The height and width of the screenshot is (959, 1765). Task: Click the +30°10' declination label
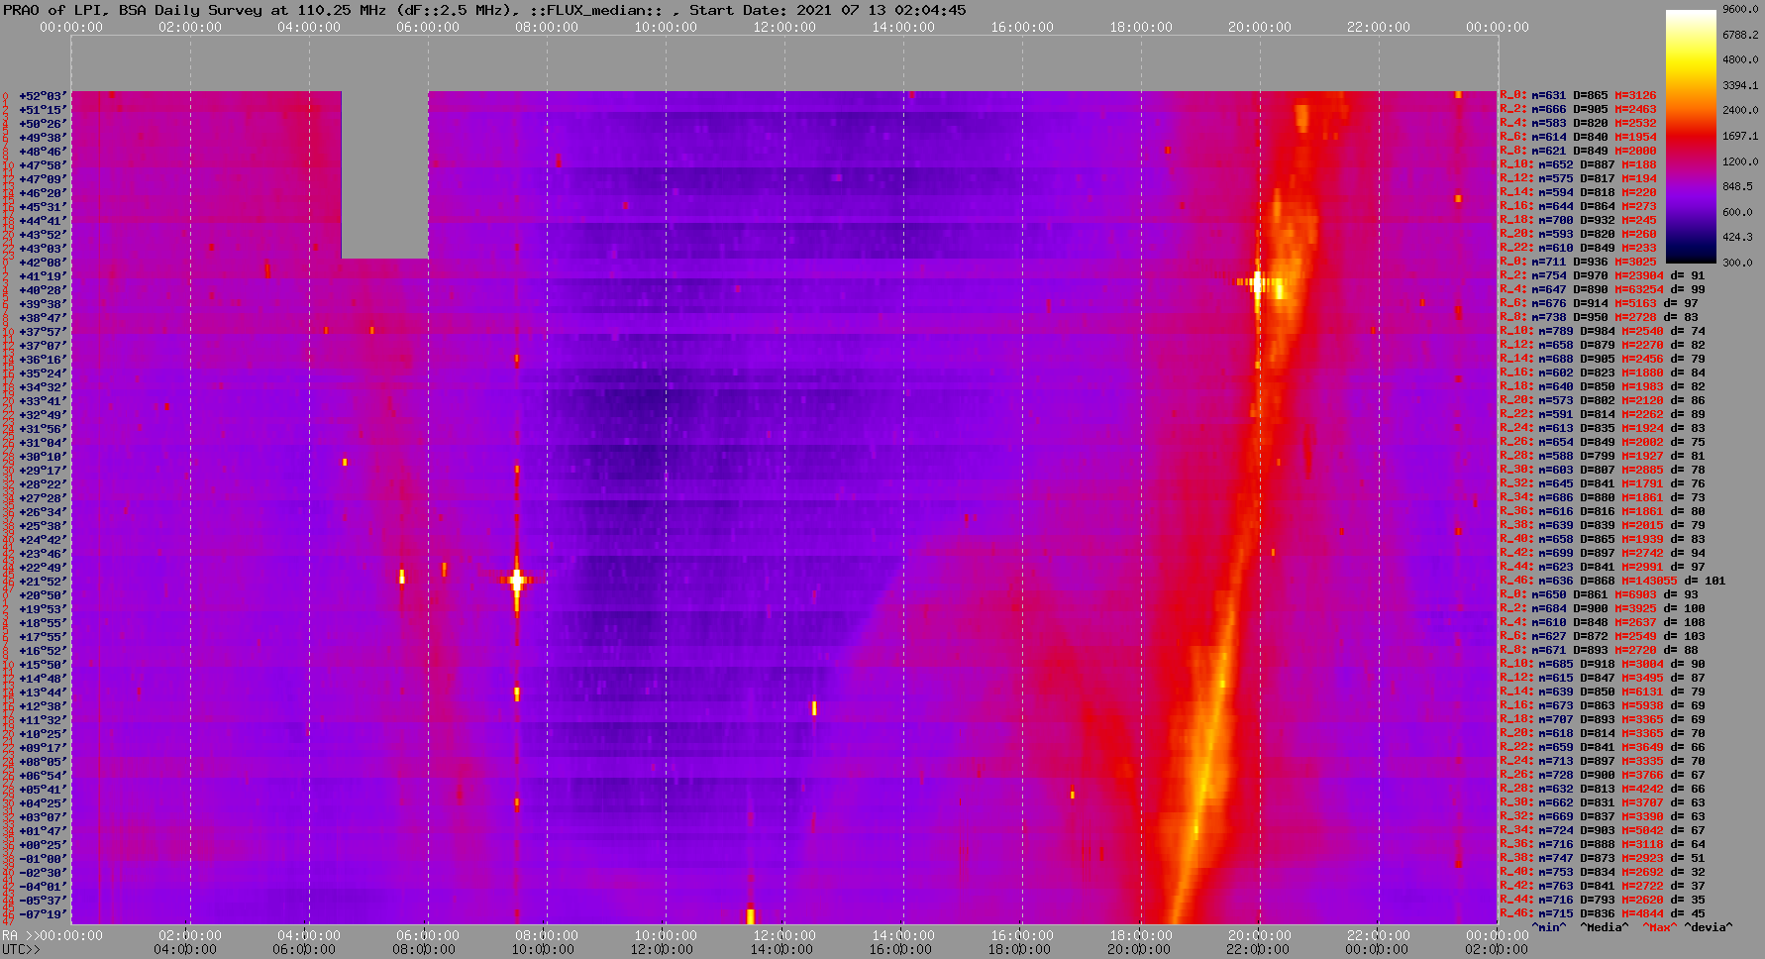[43, 457]
